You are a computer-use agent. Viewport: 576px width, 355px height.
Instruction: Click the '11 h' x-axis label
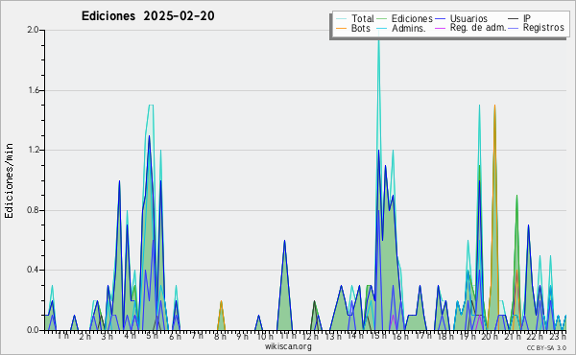pos(288,336)
